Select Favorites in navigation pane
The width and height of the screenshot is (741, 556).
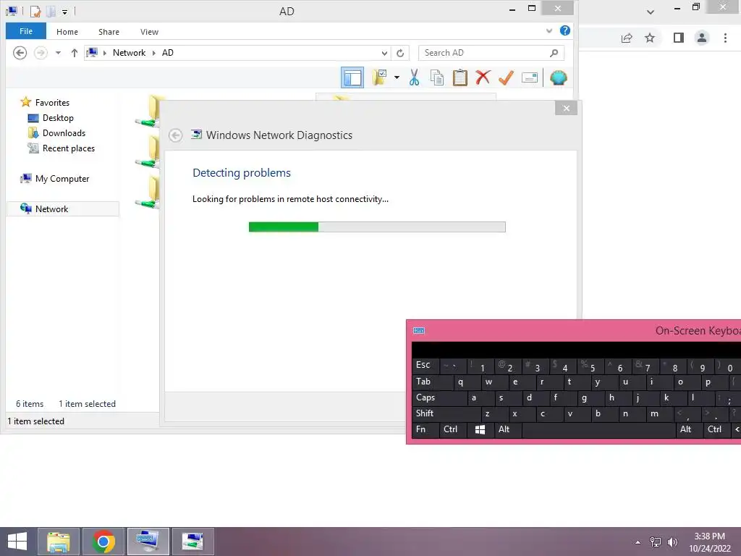point(52,103)
